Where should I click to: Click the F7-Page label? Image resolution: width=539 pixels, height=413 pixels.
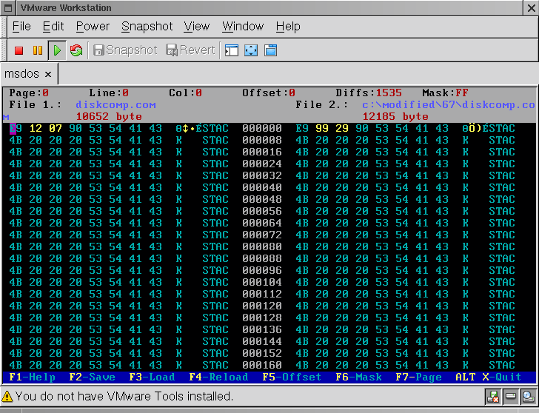coord(418,377)
